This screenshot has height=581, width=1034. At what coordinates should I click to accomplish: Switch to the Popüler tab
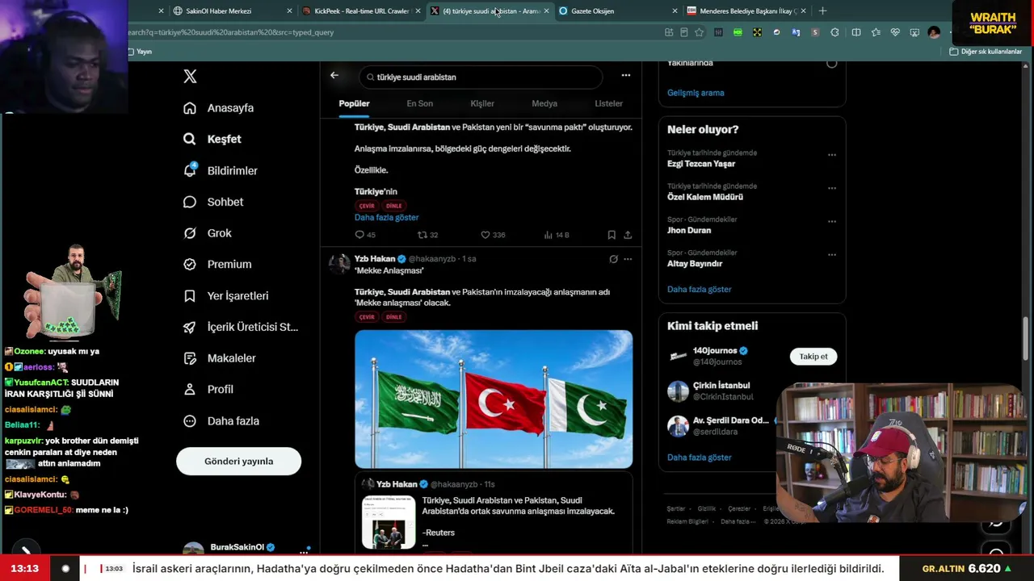coord(354,103)
